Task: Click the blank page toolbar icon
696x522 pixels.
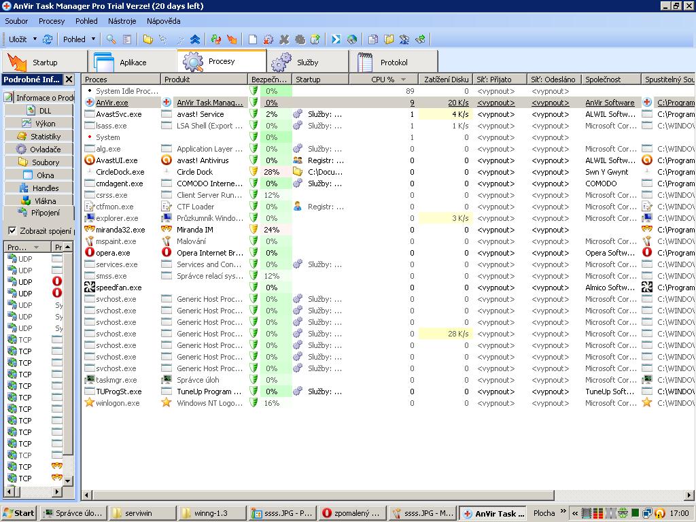Action: tap(253, 39)
